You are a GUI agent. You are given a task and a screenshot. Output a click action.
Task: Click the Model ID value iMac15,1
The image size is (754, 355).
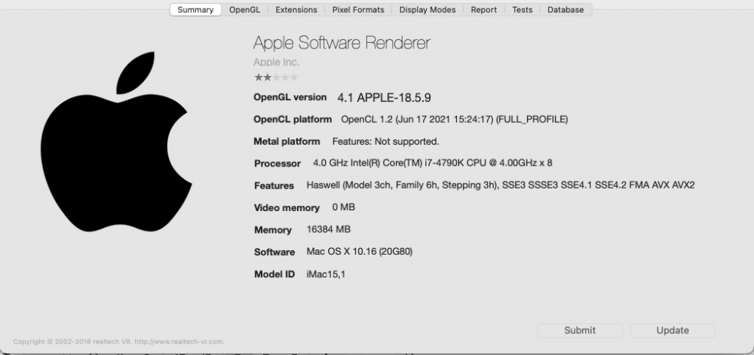click(326, 274)
